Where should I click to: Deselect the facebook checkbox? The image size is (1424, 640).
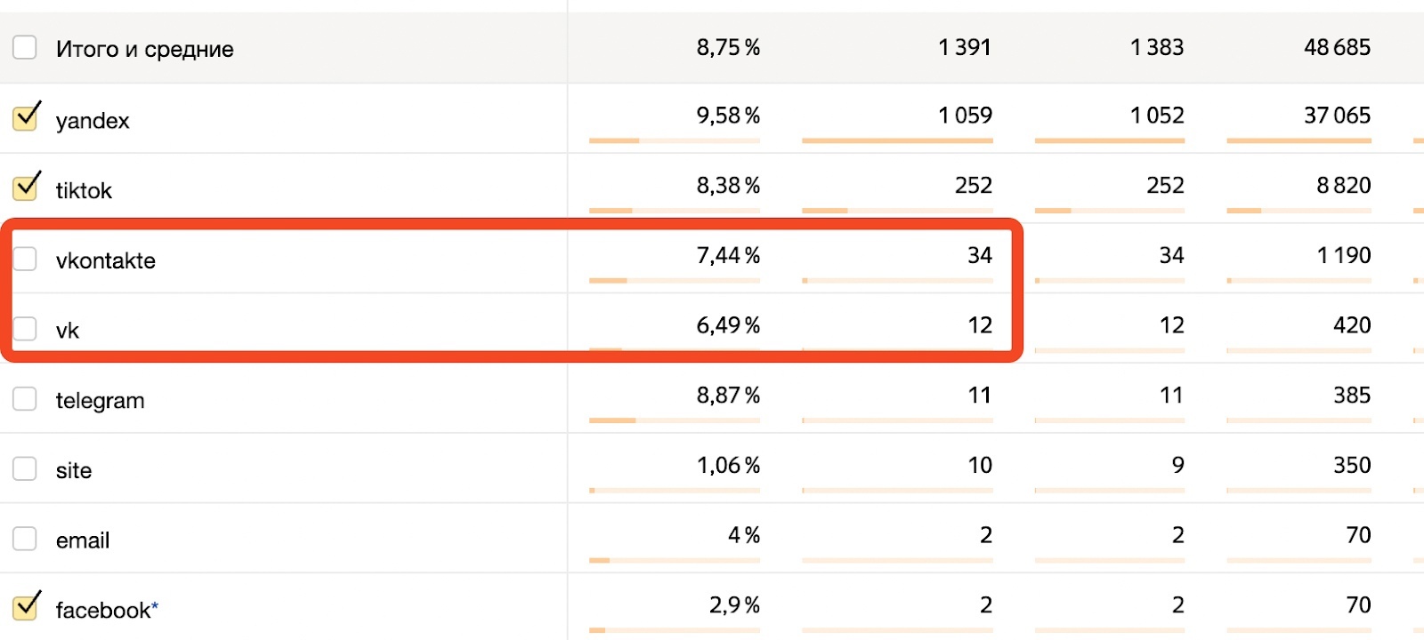click(26, 608)
